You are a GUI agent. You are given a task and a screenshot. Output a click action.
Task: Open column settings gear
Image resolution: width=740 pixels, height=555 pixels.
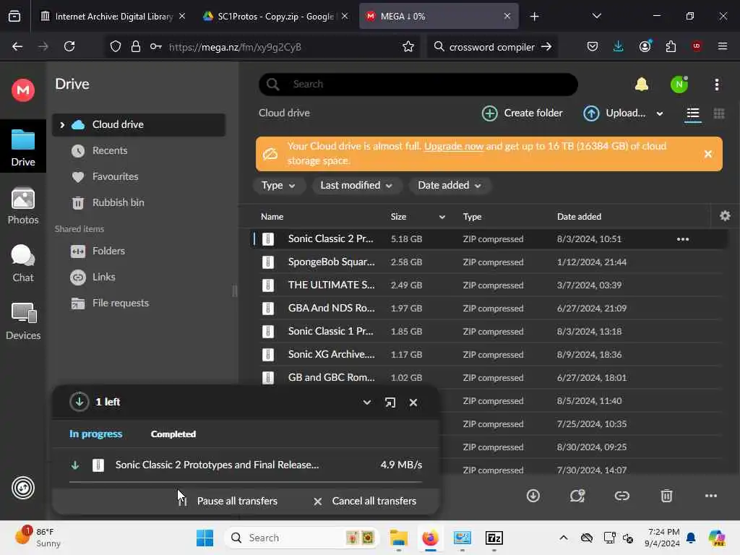tap(725, 216)
